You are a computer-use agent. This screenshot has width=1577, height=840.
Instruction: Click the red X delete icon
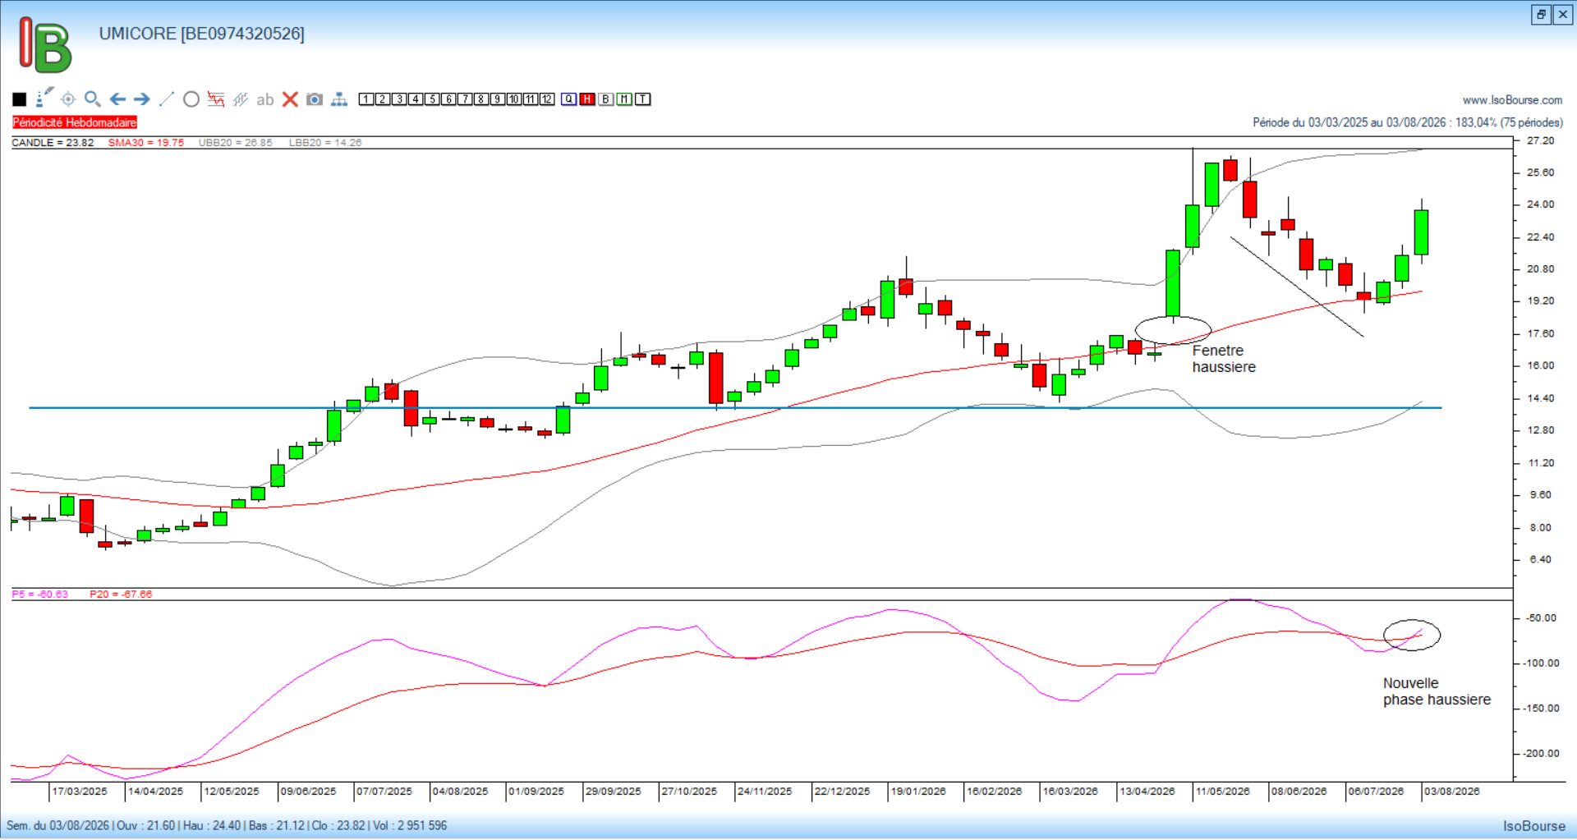290,99
